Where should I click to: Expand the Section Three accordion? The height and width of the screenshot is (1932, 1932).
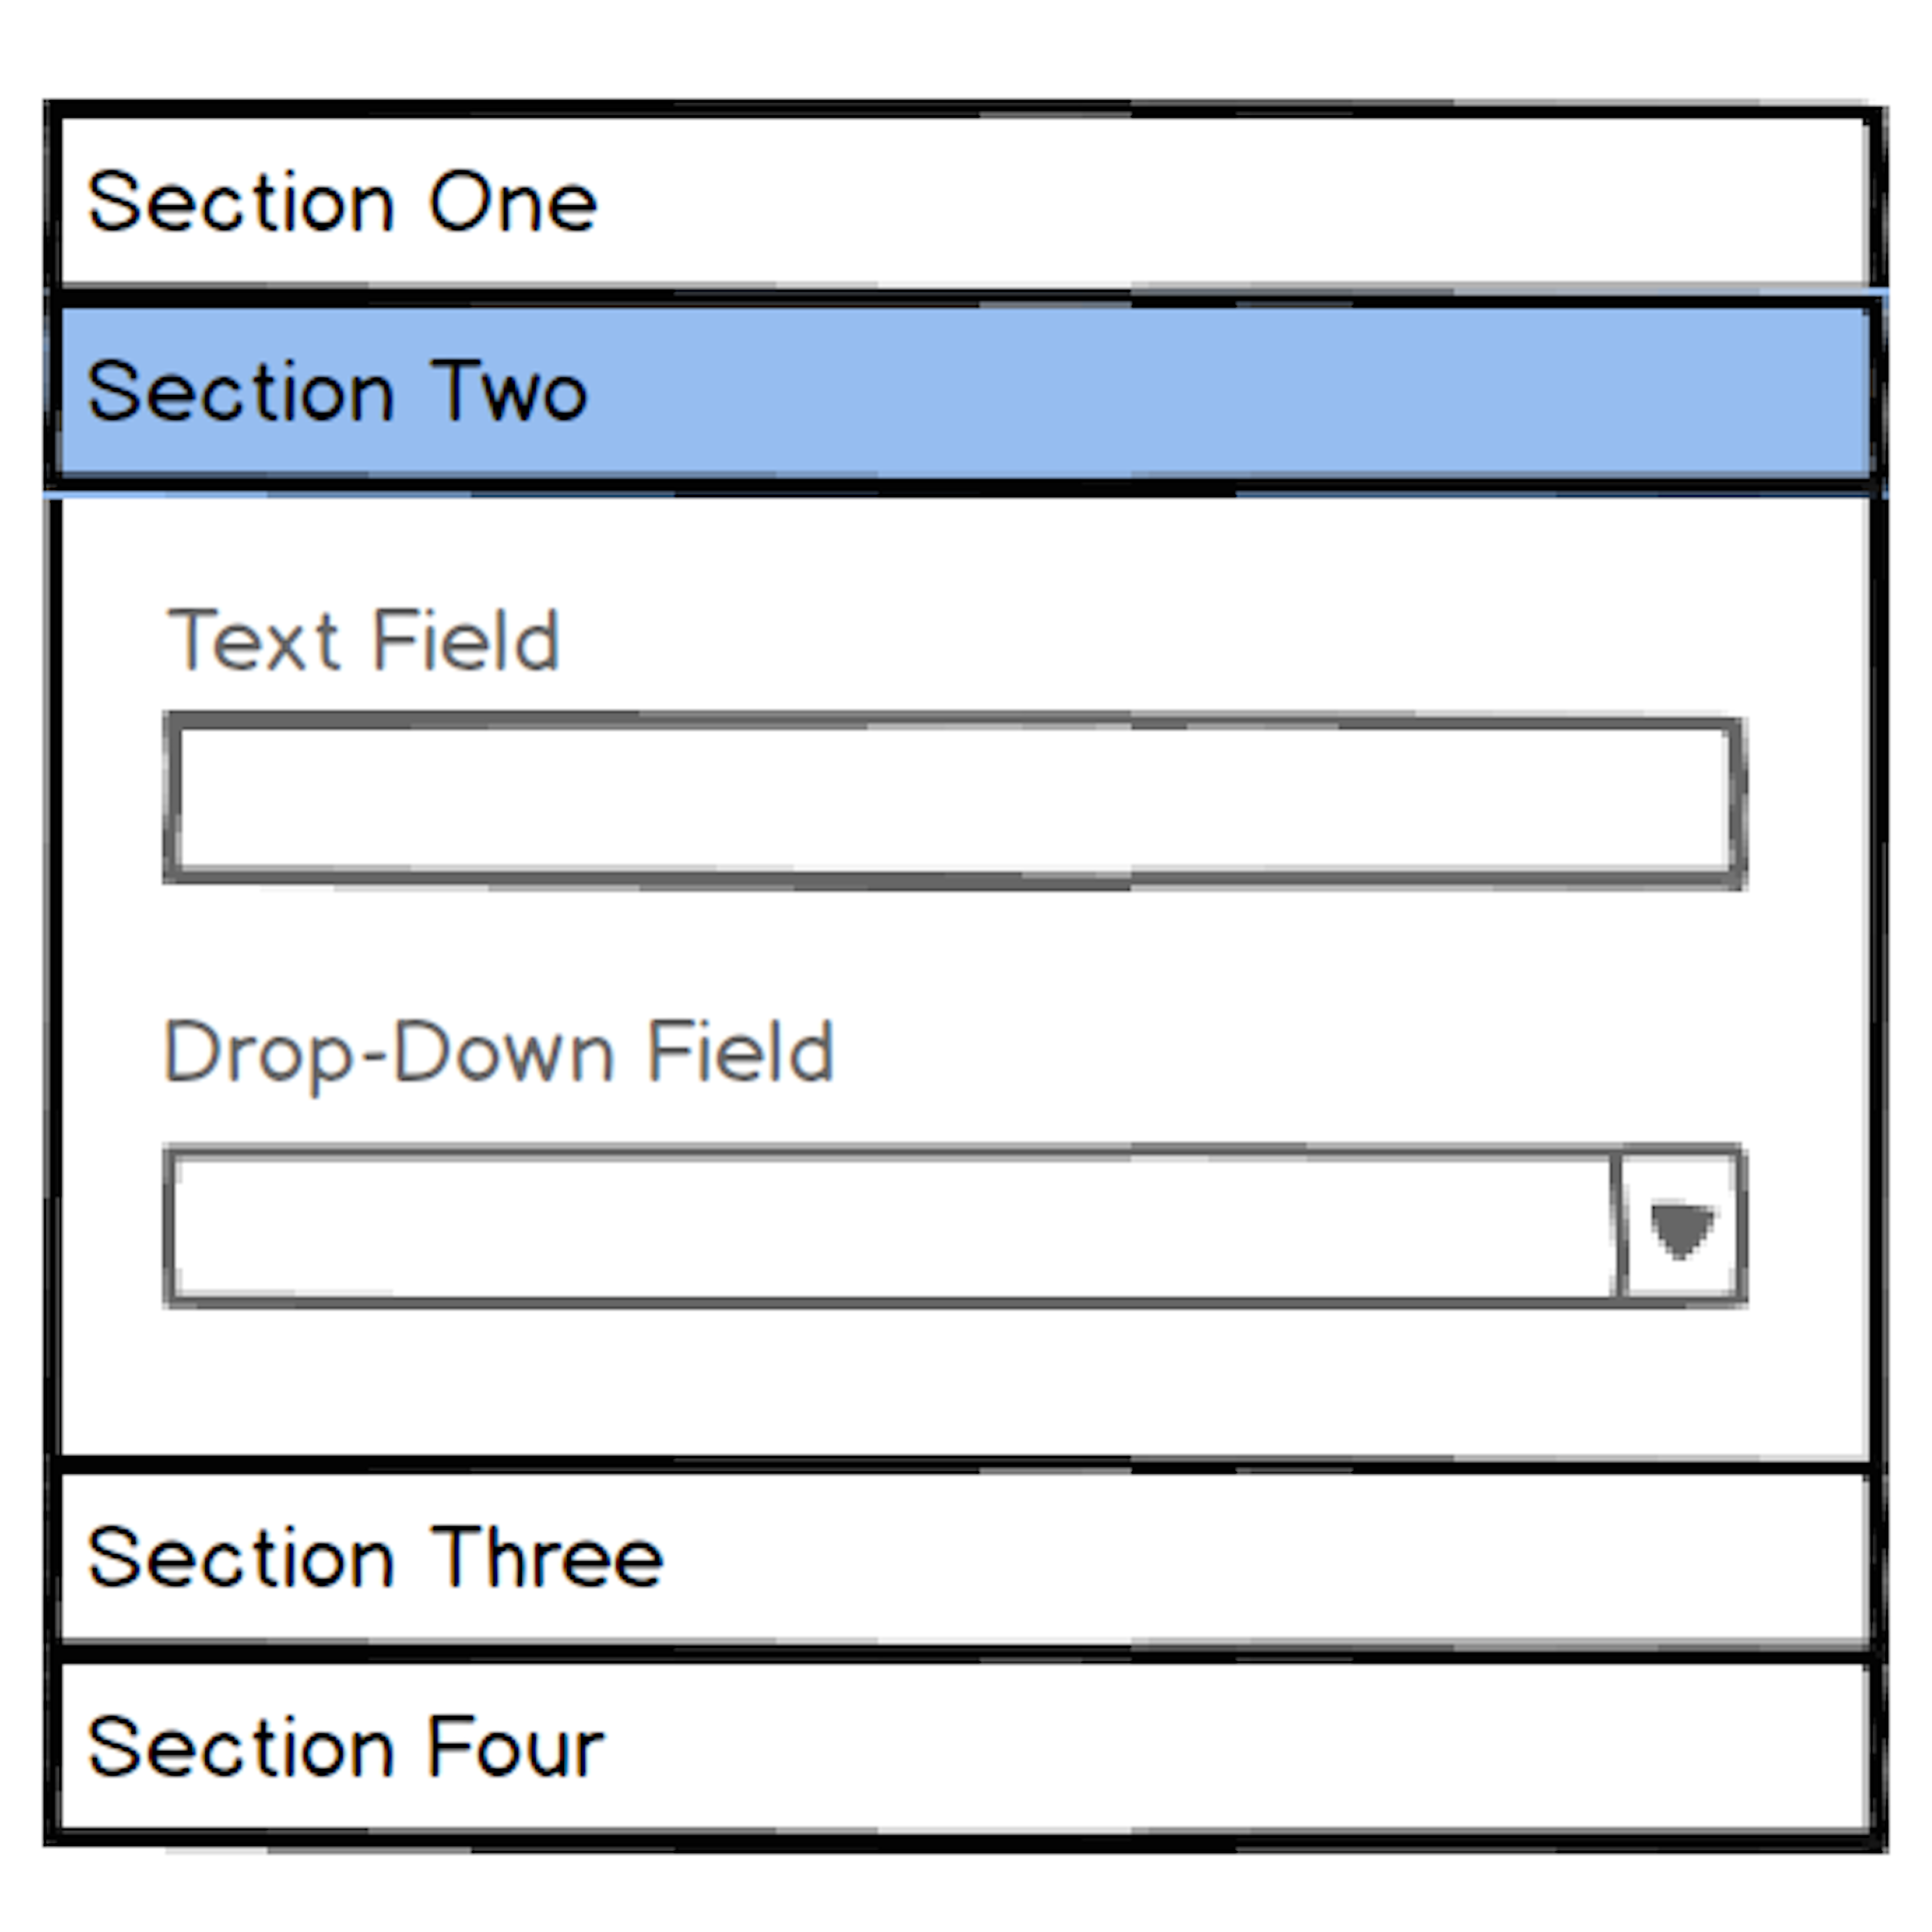tap(965, 1557)
